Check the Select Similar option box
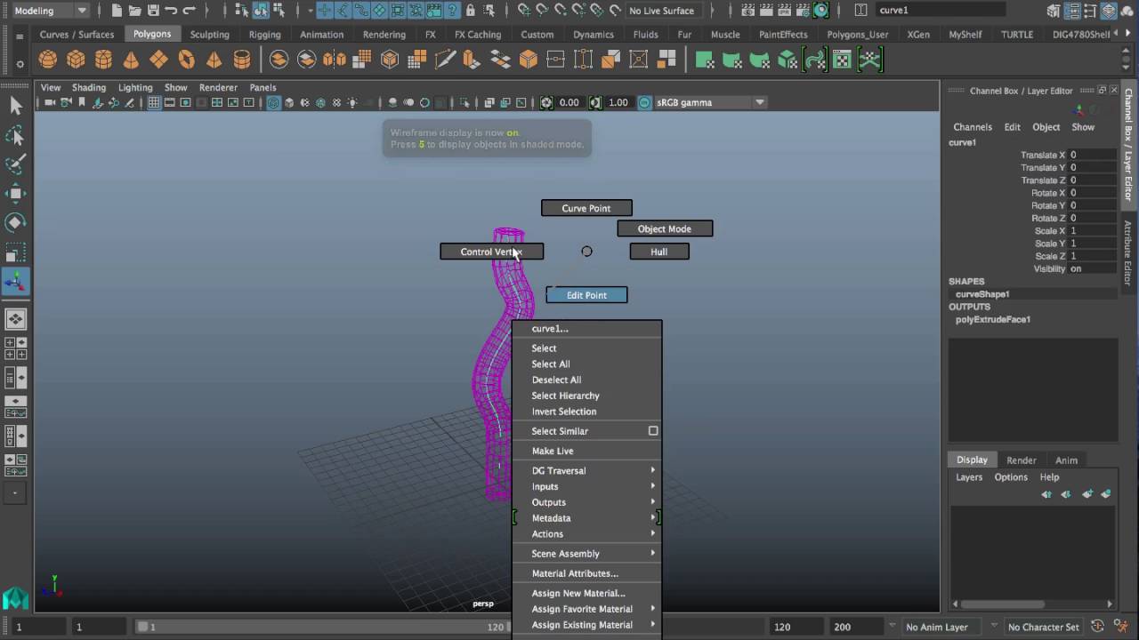The height and width of the screenshot is (640, 1139). [653, 431]
